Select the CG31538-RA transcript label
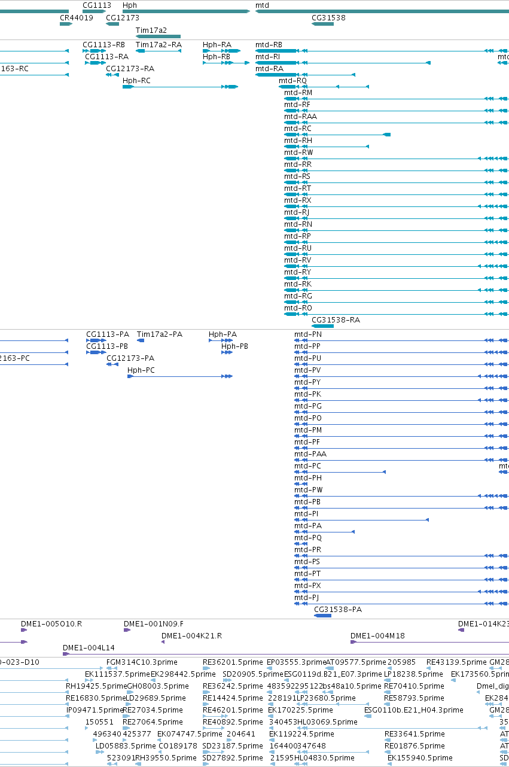 pyautogui.click(x=336, y=320)
